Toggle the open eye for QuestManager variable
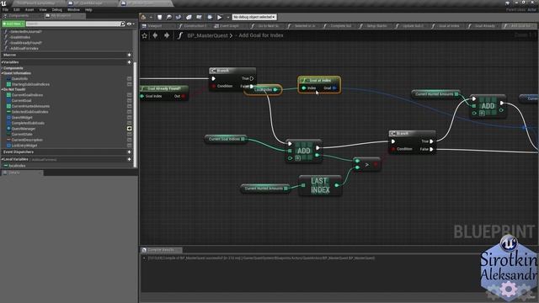Image resolution: width=539 pixels, height=303 pixels. coord(129,129)
